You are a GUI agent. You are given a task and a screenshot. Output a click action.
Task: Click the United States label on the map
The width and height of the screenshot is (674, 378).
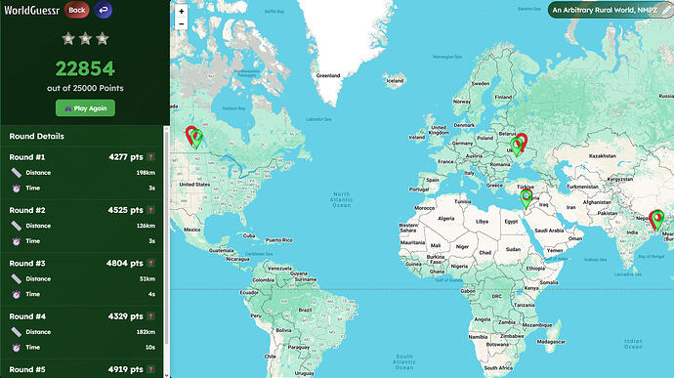194,185
